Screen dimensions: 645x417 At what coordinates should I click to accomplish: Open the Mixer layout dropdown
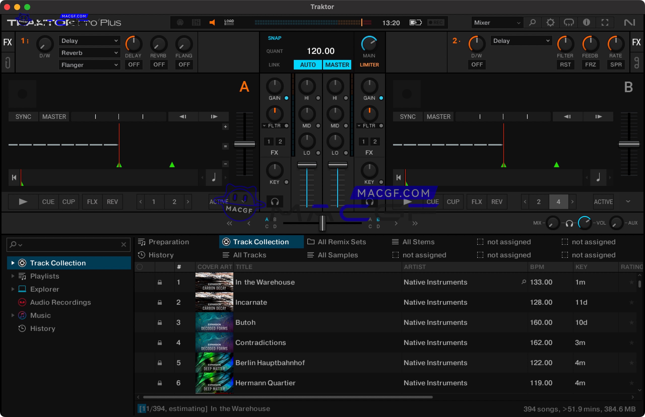pos(497,22)
